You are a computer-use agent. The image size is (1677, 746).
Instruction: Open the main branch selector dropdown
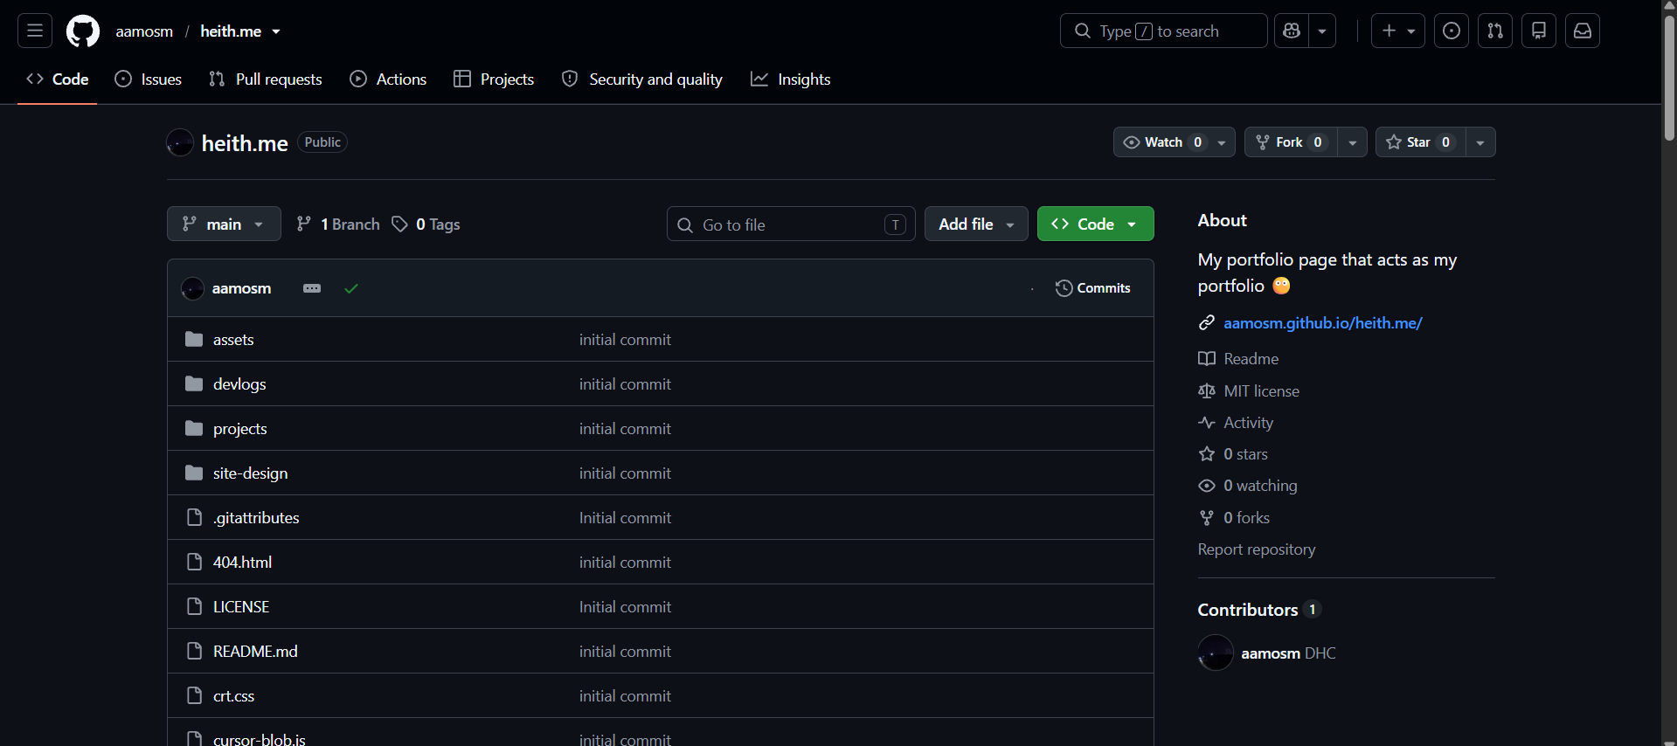click(x=224, y=224)
